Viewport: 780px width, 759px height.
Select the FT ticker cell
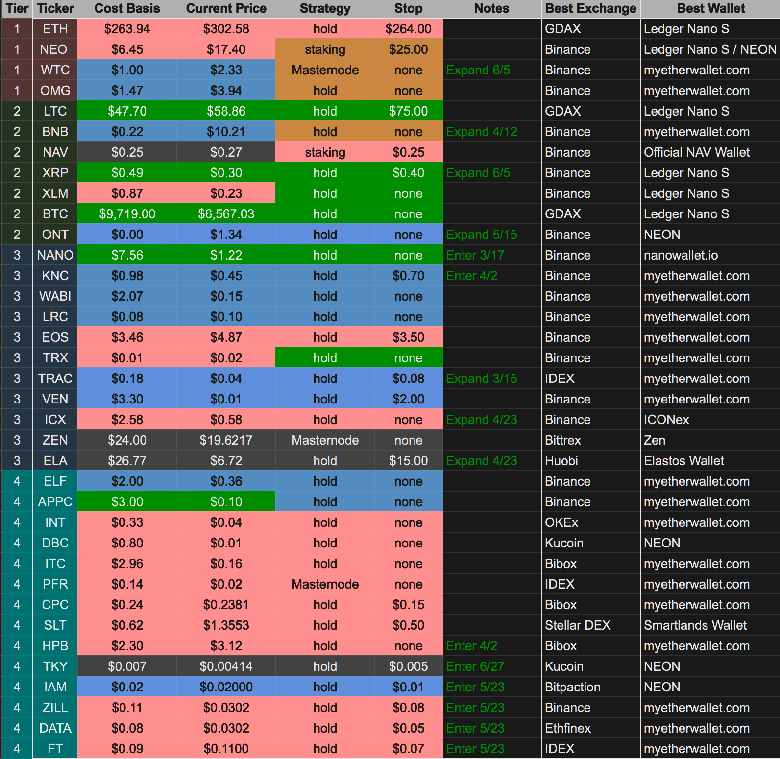click(55, 749)
